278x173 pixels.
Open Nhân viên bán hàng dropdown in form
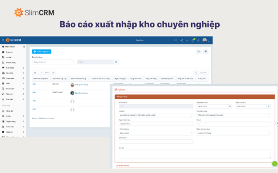click(234, 133)
